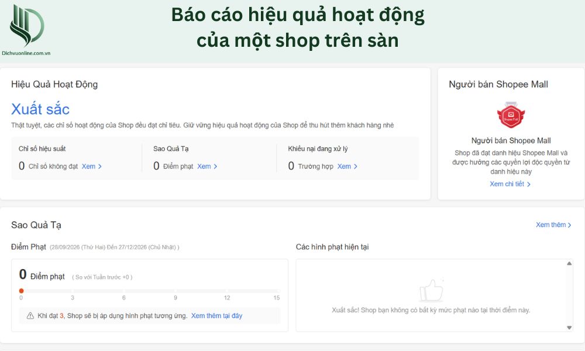Click the 'Hiệu Quả Hoạt Động' heading
Viewport: 585px width, 351px height.
(54, 84)
